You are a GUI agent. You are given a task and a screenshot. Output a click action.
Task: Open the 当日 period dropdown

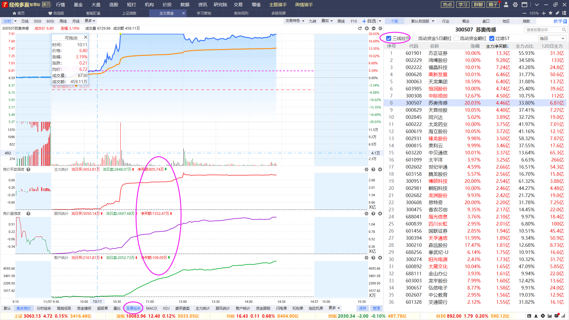coord(552,39)
